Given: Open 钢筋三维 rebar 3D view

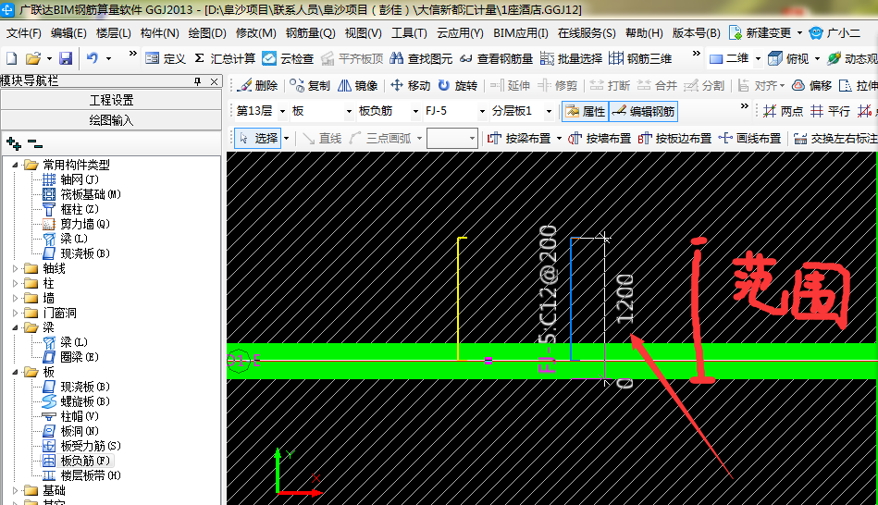Looking at the screenshot, I should pos(640,58).
